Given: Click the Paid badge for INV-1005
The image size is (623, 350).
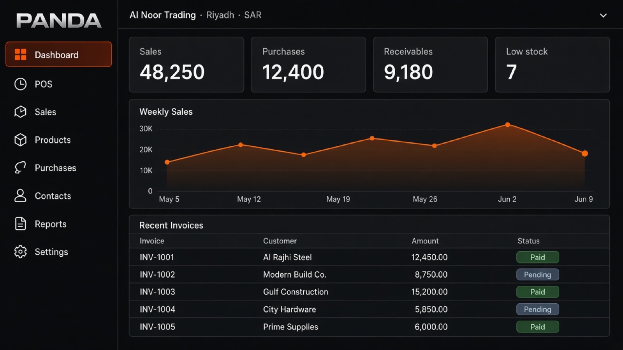Looking at the screenshot, I should click(x=538, y=327).
